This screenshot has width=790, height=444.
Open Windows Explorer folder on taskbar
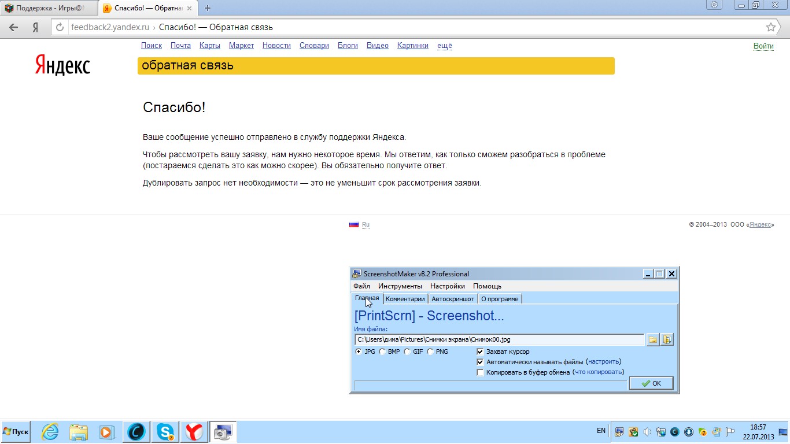click(79, 432)
